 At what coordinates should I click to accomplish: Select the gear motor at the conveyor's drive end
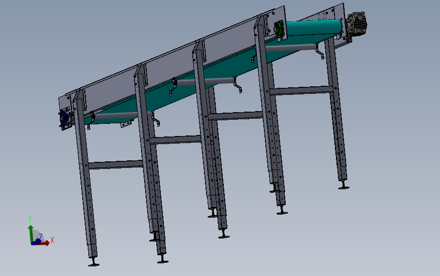click(356, 23)
